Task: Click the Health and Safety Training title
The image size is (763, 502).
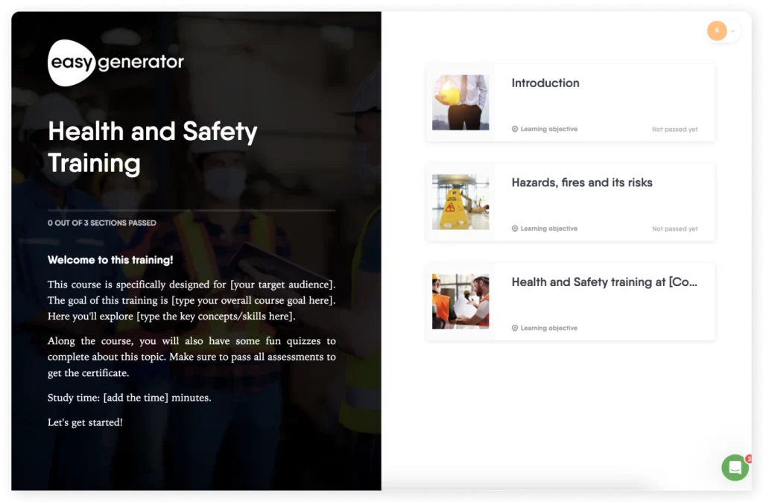Action: [152, 147]
